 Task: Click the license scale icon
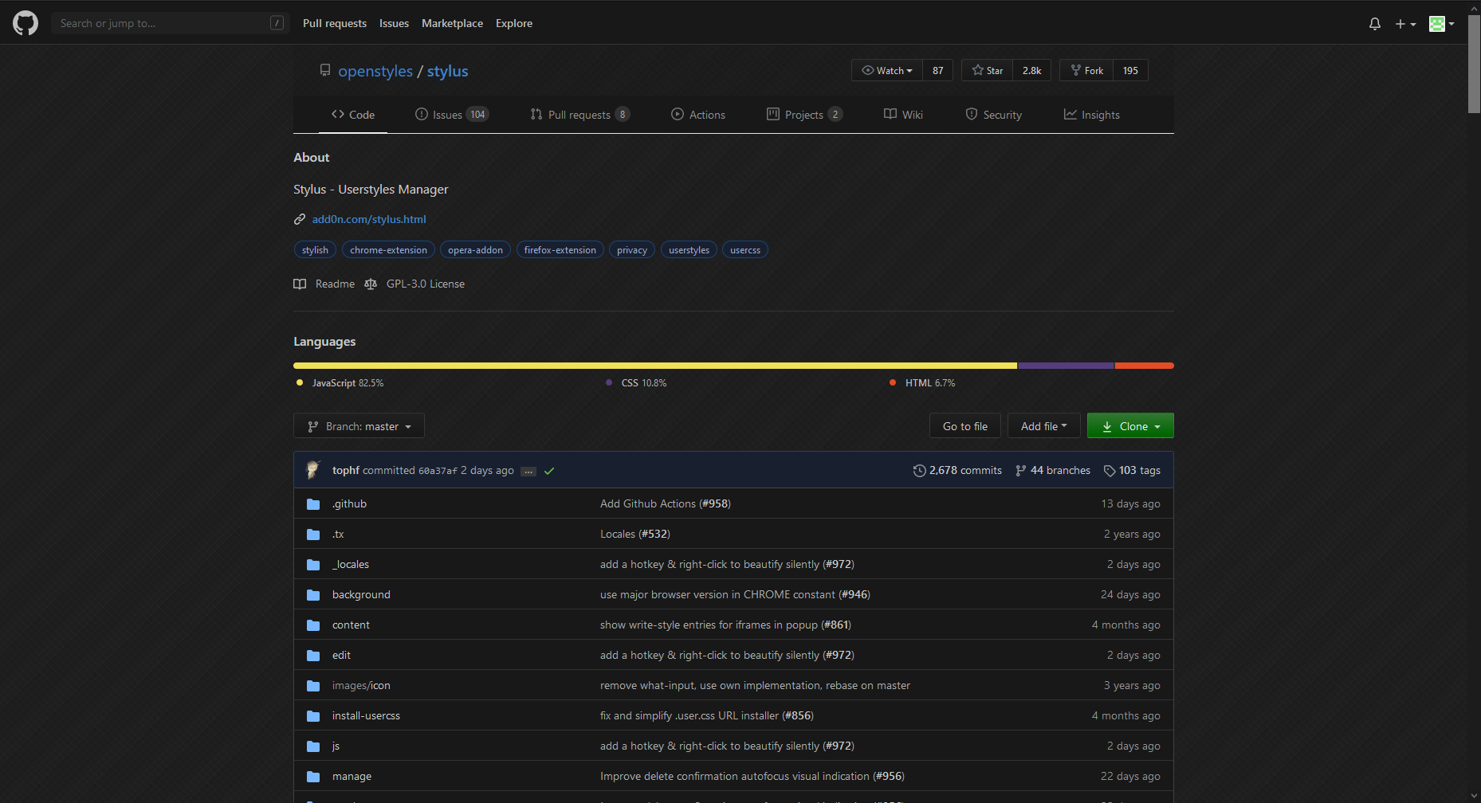[x=371, y=284]
